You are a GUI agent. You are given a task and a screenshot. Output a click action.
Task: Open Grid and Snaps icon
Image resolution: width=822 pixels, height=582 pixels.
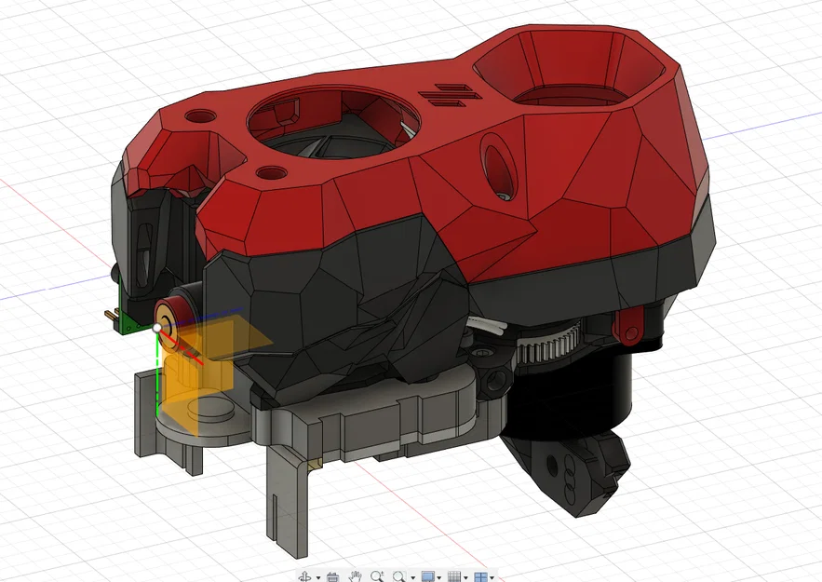point(454,576)
